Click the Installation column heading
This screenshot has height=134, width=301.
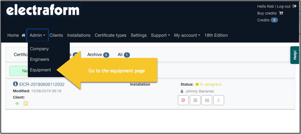140,84
